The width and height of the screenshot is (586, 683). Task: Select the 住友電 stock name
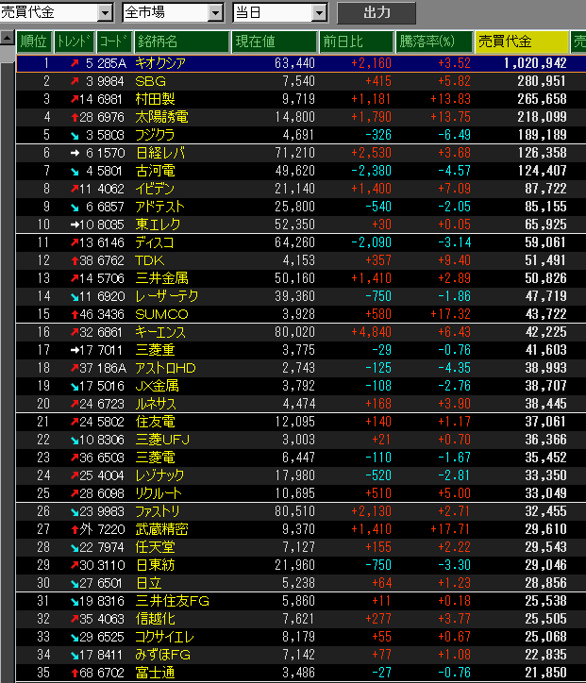(155, 422)
